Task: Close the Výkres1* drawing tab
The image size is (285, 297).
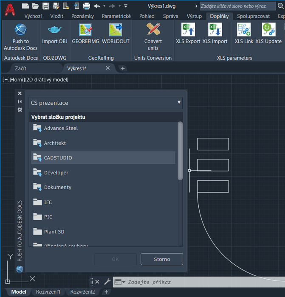Action: tap(108, 68)
